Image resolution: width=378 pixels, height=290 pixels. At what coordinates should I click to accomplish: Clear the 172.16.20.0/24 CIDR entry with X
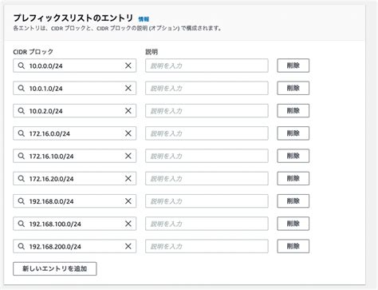(x=128, y=178)
